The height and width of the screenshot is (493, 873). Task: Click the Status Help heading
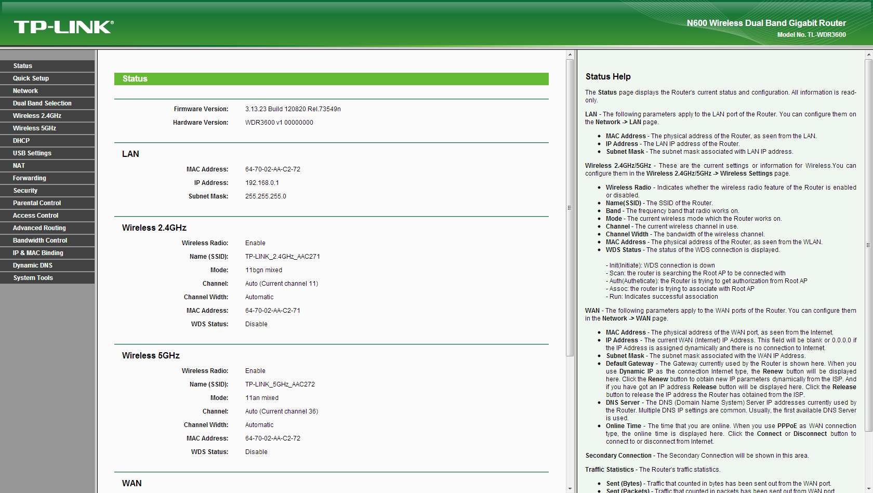[x=608, y=76]
